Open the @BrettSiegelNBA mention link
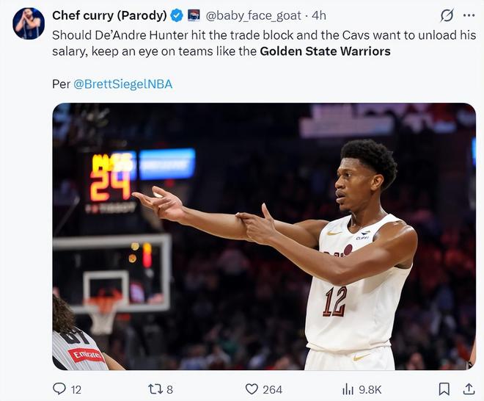The height and width of the screenshot is (401, 484). click(x=122, y=84)
